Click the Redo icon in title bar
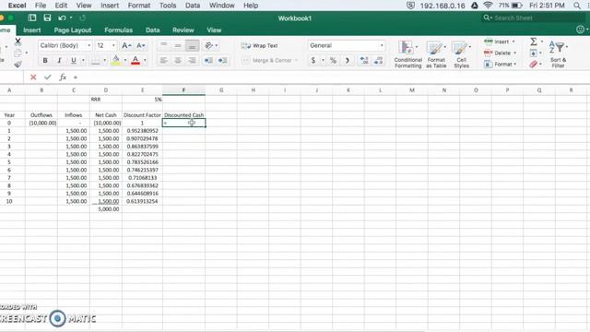 pyautogui.click(x=82, y=18)
